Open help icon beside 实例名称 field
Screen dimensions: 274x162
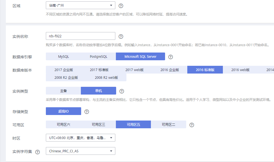[x=121, y=36]
